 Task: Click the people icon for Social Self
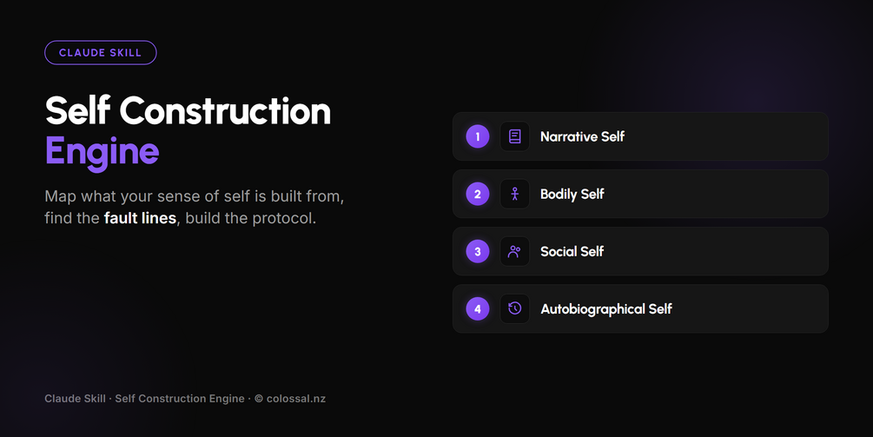click(514, 252)
